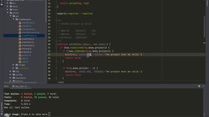Open checkName.js in project tree
This screenshot has height=117, width=209.
28,29
